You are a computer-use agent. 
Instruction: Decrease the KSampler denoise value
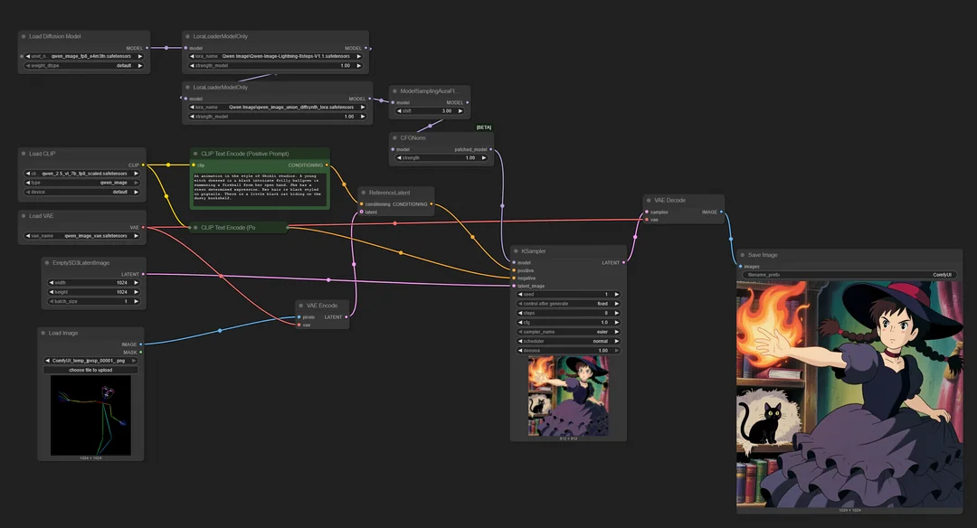pyautogui.click(x=520, y=351)
